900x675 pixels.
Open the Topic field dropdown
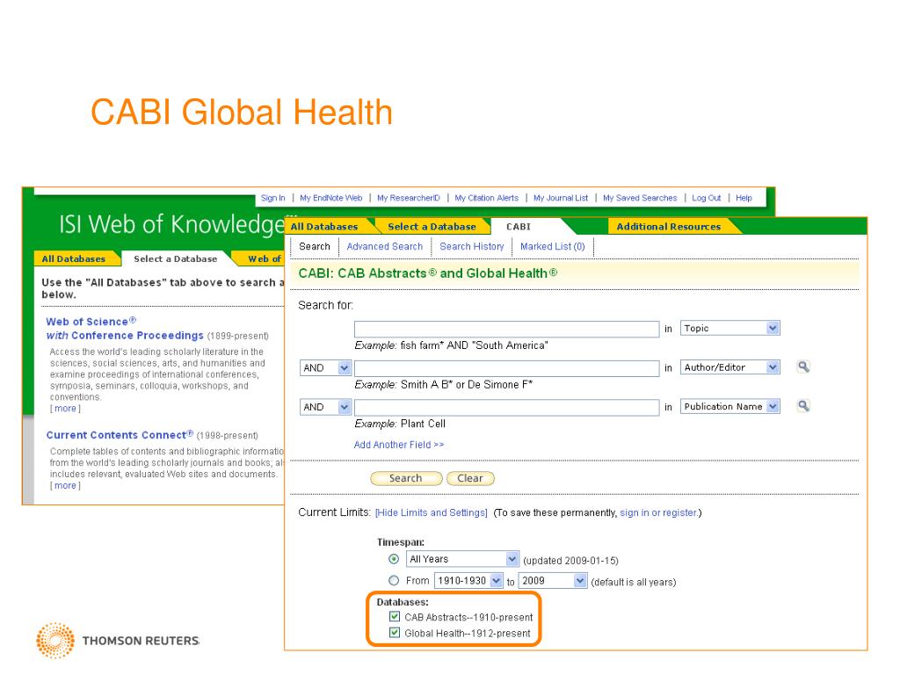coord(729,328)
